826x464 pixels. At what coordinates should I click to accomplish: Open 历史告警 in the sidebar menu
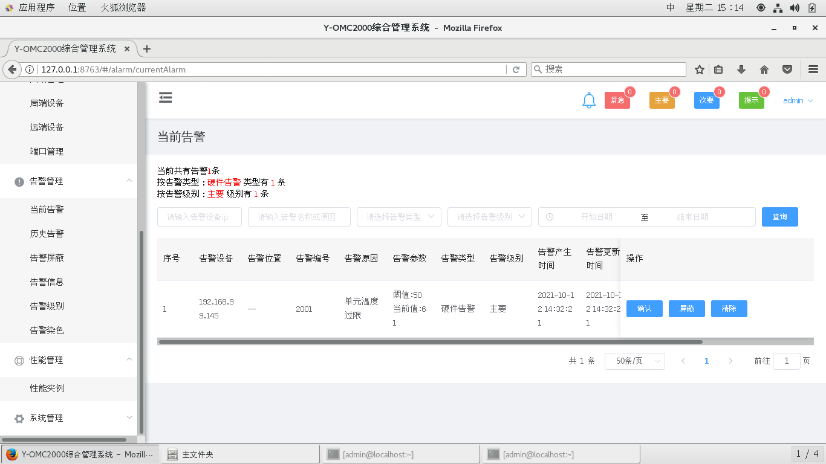tap(47, 234)
